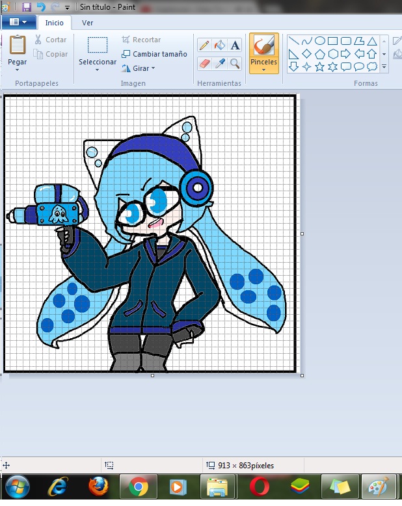Open Windows Explorer folder from taskbar

tap(219, 486)
